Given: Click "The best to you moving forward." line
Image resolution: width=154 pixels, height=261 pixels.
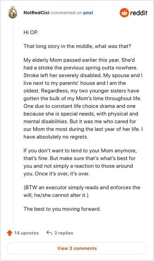Looking at the screenshot, I should pos(62,209).
